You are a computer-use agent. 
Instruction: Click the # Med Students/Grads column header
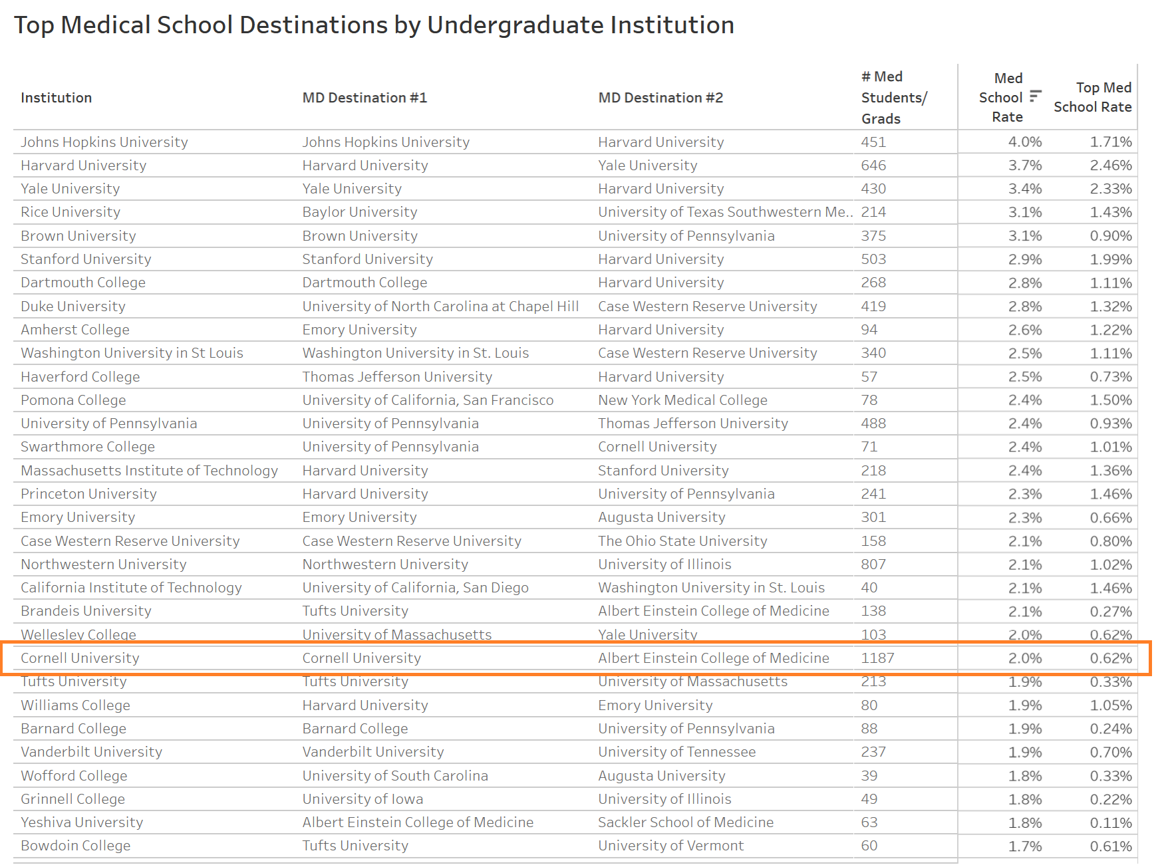[893, 98]
